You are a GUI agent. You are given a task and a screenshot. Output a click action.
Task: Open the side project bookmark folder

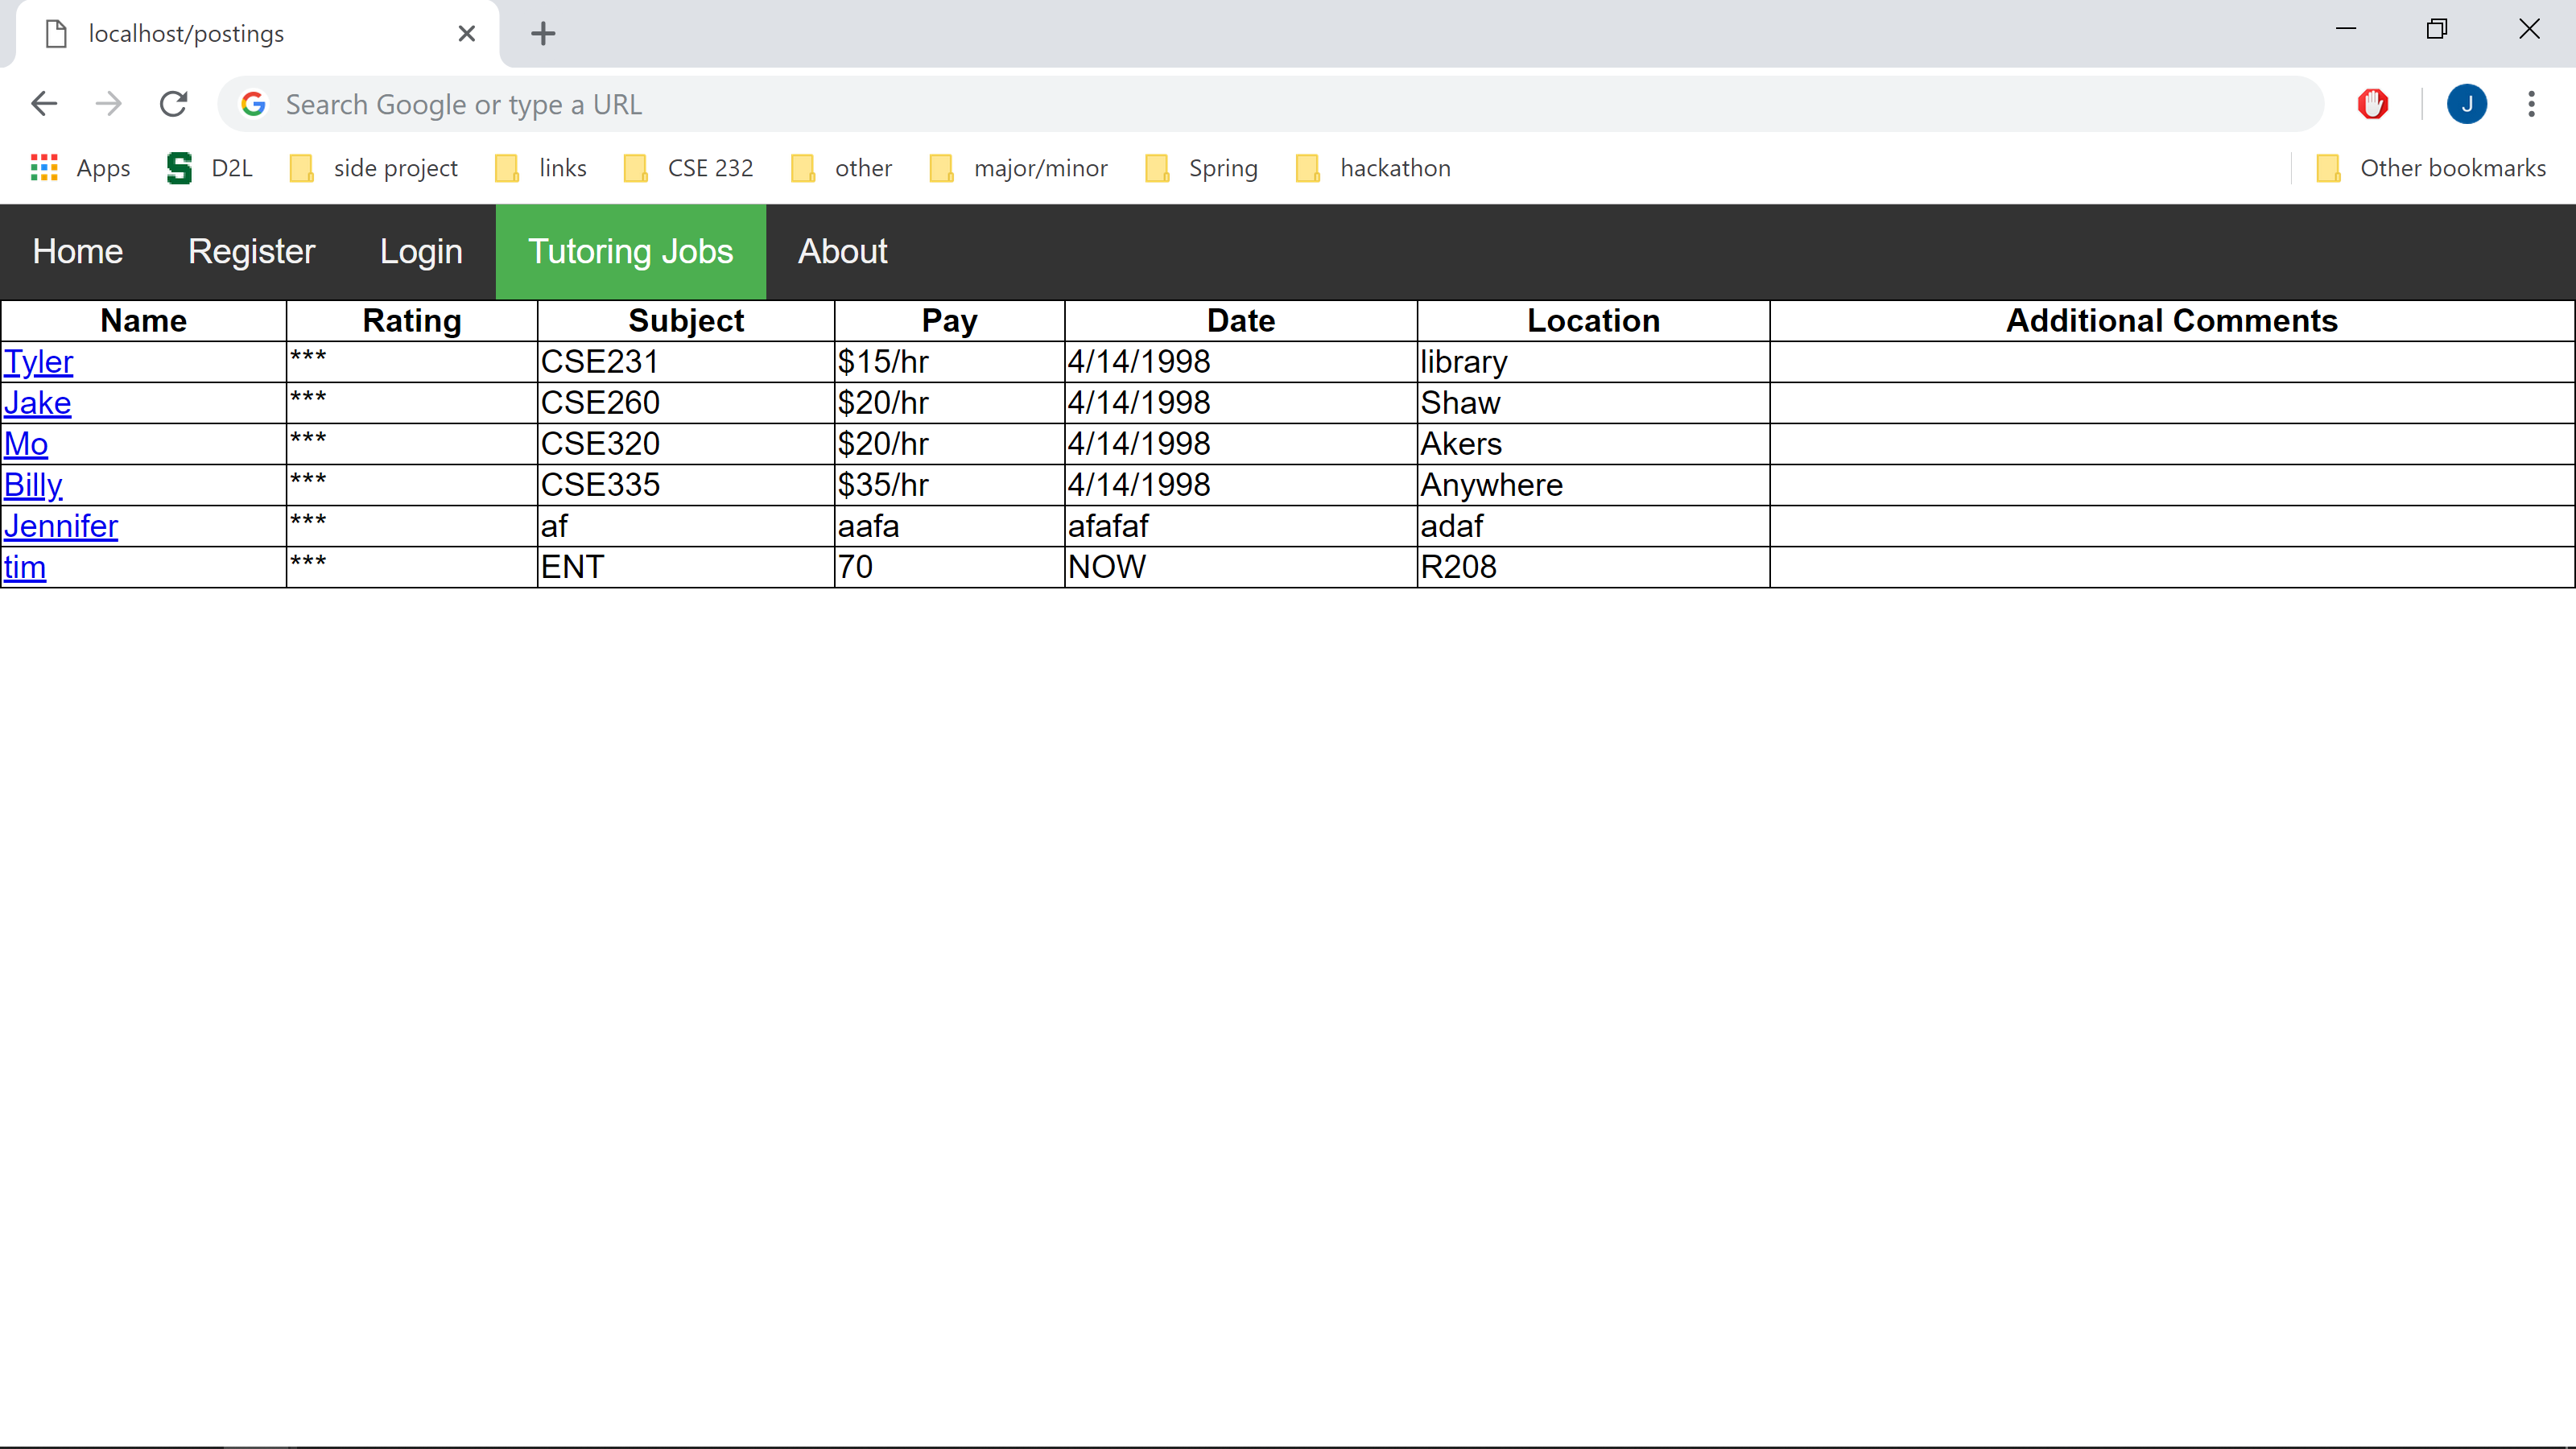[x=374, y=168]
